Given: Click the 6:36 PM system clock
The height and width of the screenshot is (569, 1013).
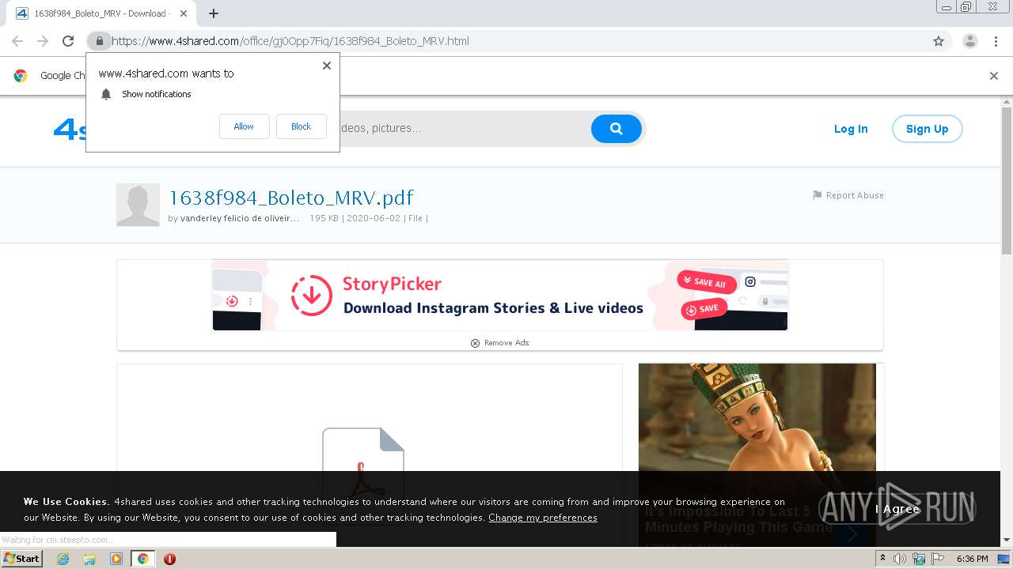Looking at the screenshot, I should tap(972, 559).
